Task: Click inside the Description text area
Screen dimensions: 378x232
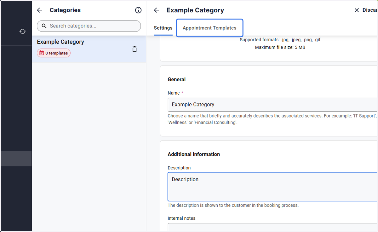Action: click(x=273, y=187)
